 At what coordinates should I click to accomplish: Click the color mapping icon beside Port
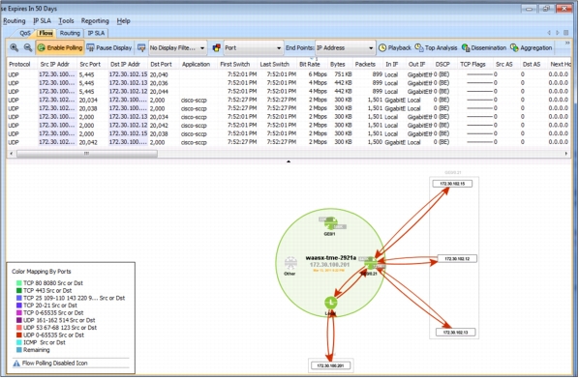216,48
